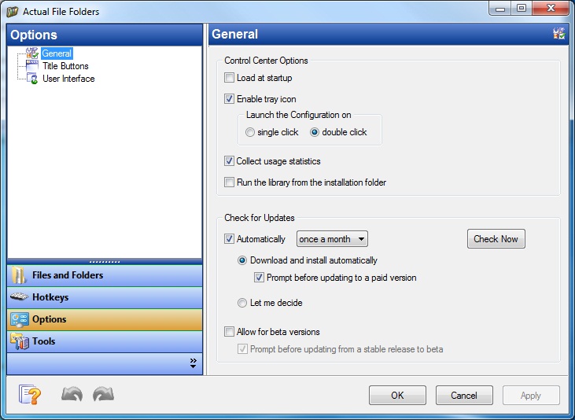This screenshot has width=575, height=420.
Task: Uncheck Collect usage statistics
Action: click(x=230, y=161)
